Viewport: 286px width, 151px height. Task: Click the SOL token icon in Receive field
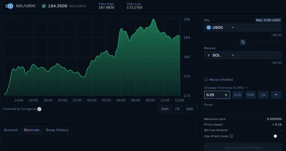click(209, 55)
